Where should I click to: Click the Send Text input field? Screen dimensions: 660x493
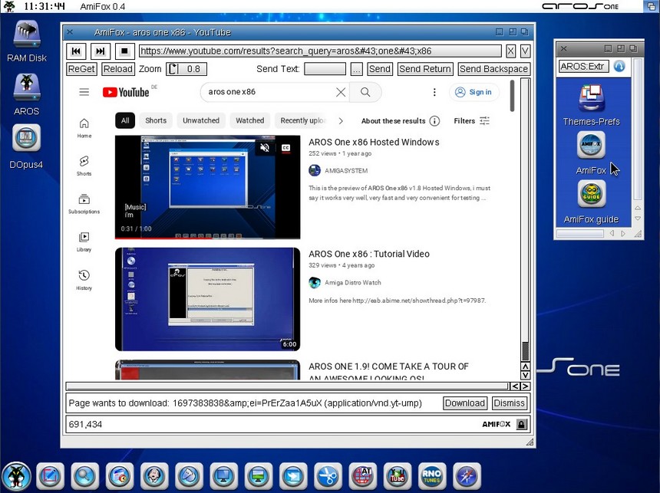click(x=325, y=69)
